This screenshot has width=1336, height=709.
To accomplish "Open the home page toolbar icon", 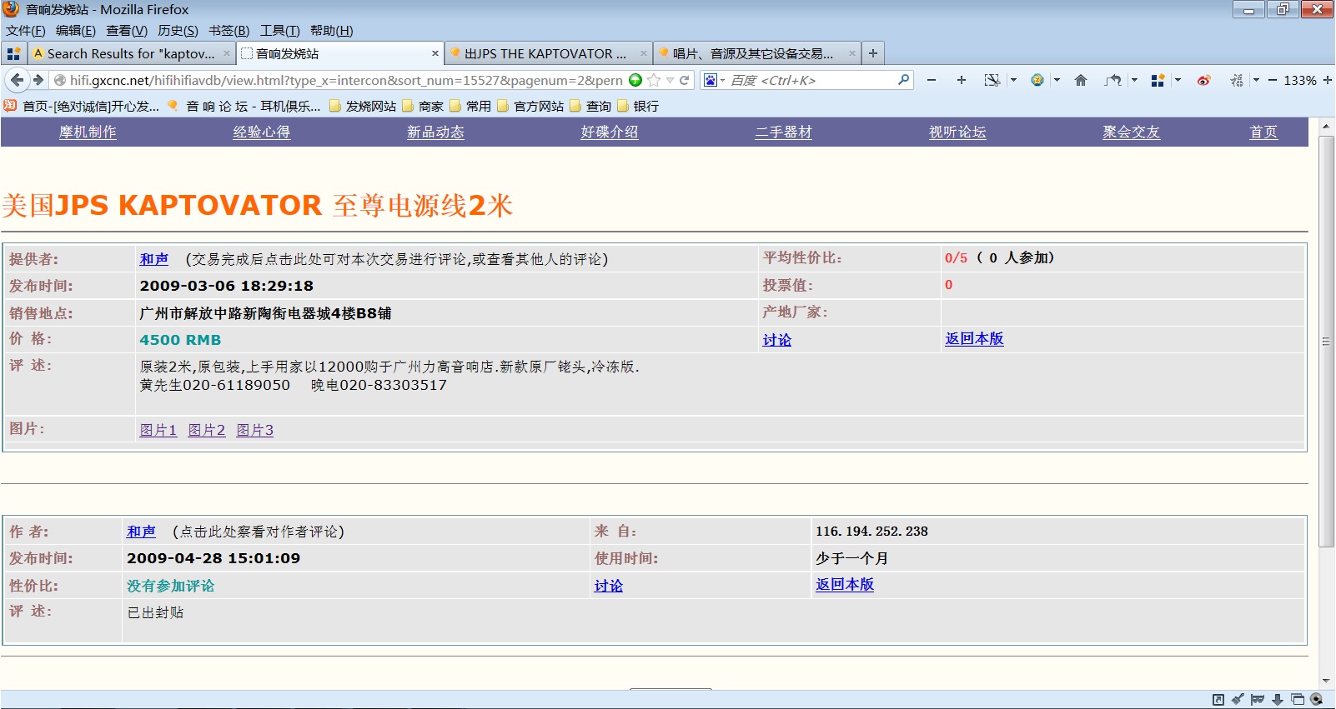I will pyautogui.click(x=1081, y=80).
